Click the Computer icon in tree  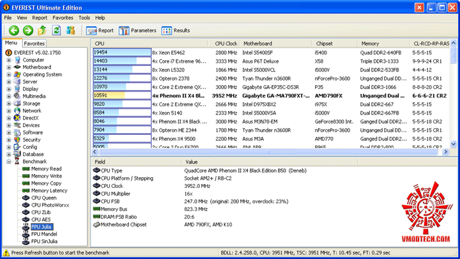tap(17, 60)
